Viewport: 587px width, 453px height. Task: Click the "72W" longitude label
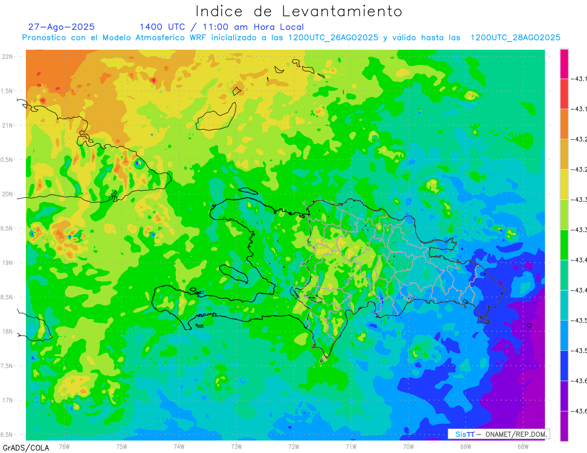293,446
